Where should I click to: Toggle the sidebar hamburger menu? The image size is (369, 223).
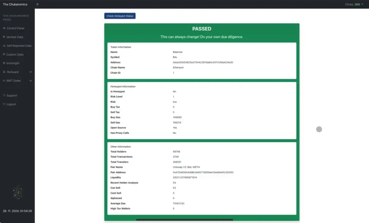coord(37,4)
